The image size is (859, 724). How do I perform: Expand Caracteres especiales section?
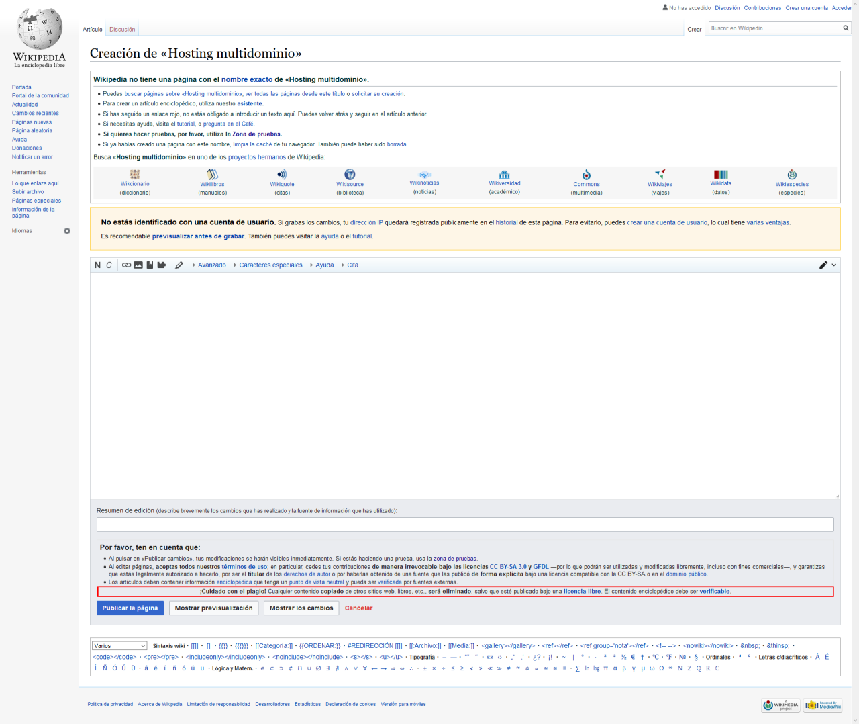(x=270, y=265)
